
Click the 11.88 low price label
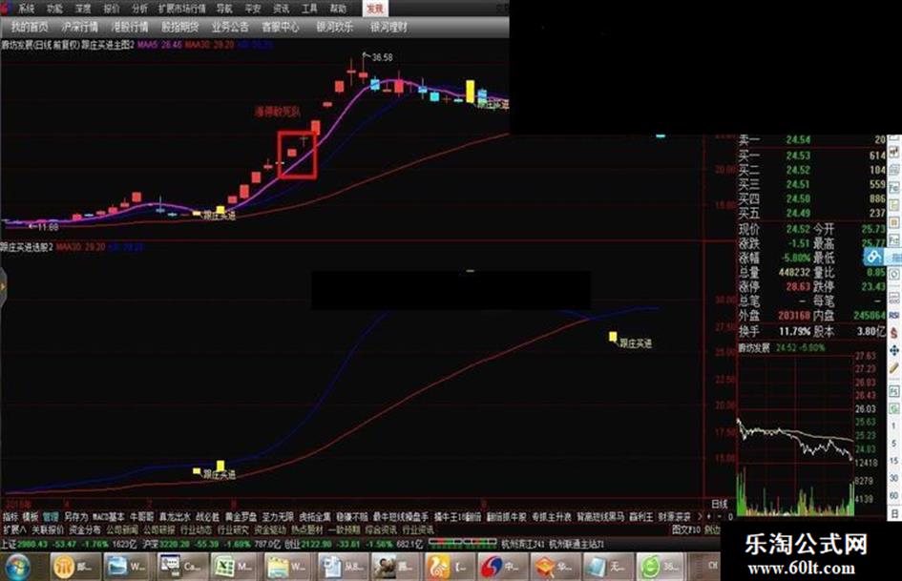48,227
